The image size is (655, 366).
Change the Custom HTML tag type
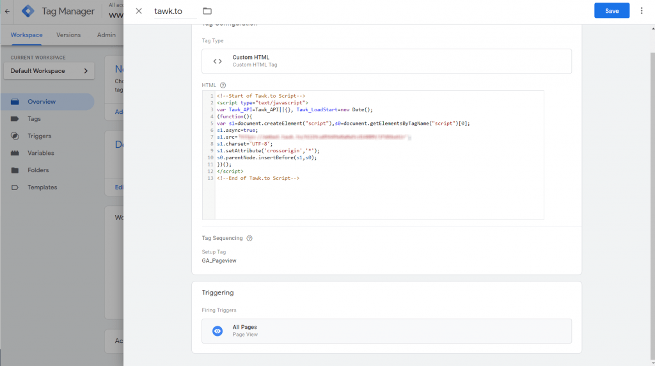pyautogui.click(x=386, y=61)
